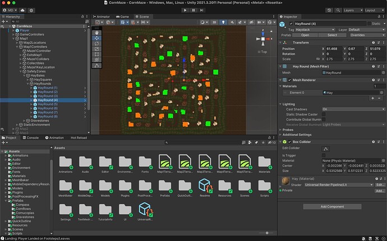The image size is (387, 241).
Task: Toggle Box Collider enabled checkbox
Action: (x=289, y=142)
